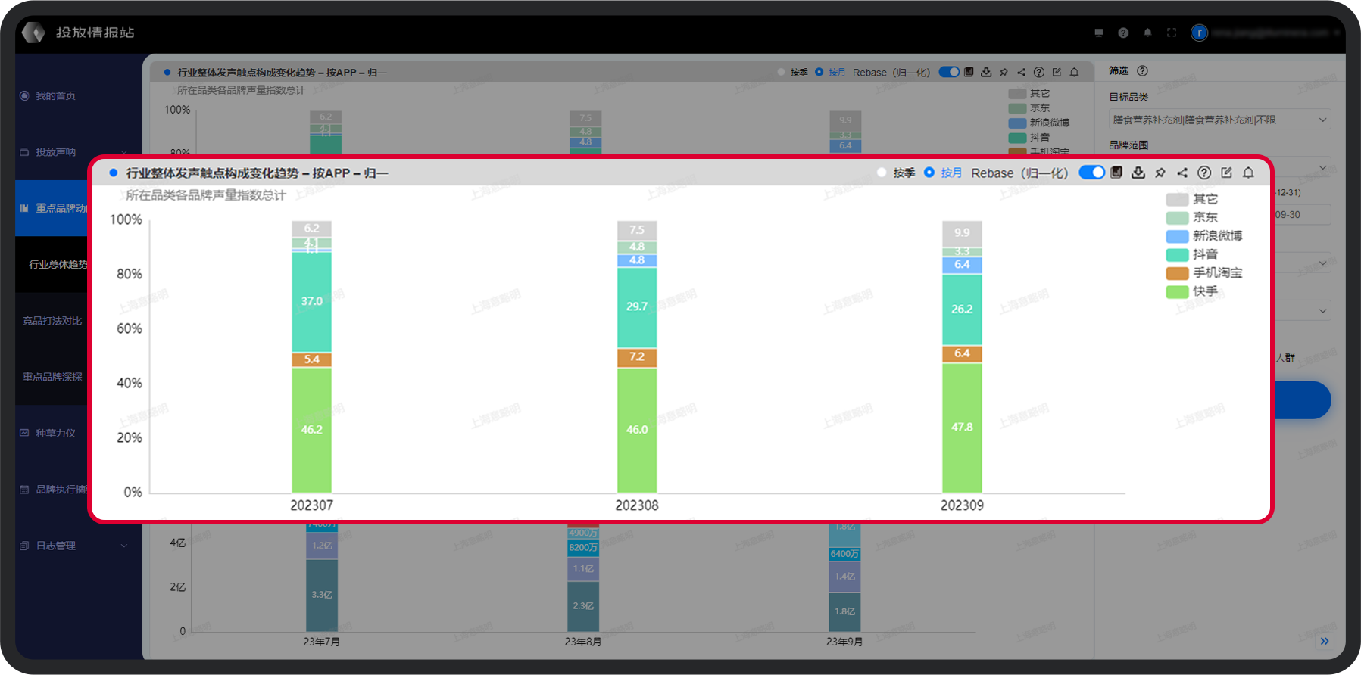The image size is (1361, 675).
Task: Toggle Rebase switch in dimmed background chart
Action: [949, 72]
